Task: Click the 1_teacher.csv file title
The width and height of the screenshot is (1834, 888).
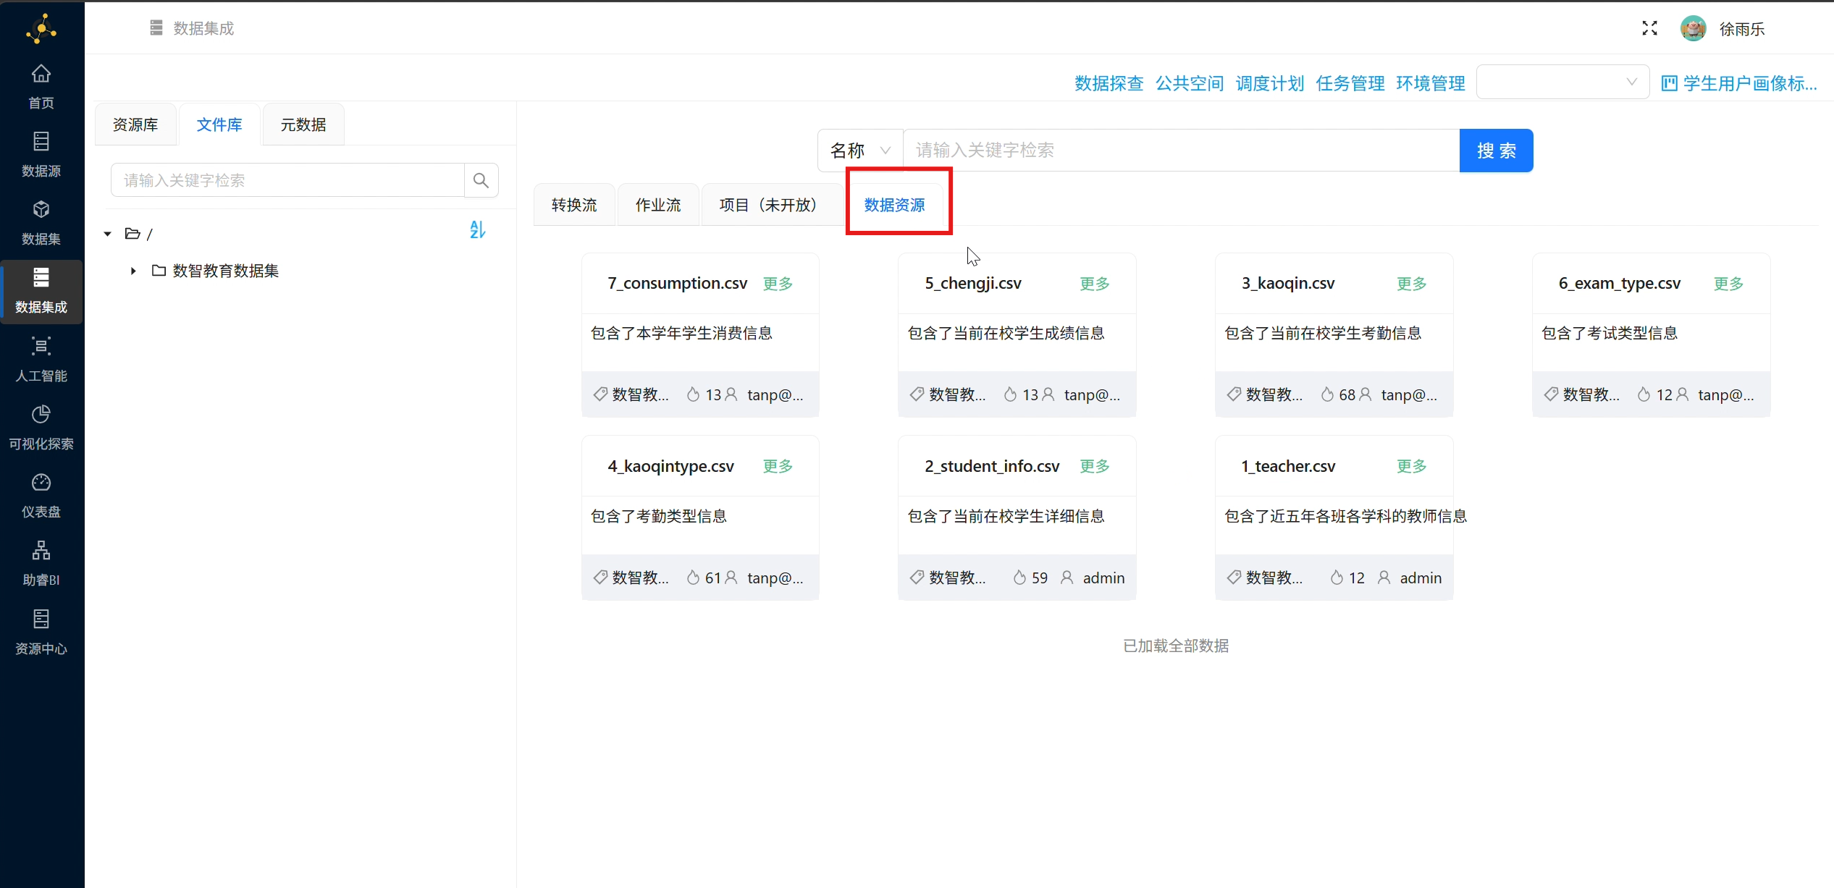Action: pyautogui.click(x=1288, y=466)
